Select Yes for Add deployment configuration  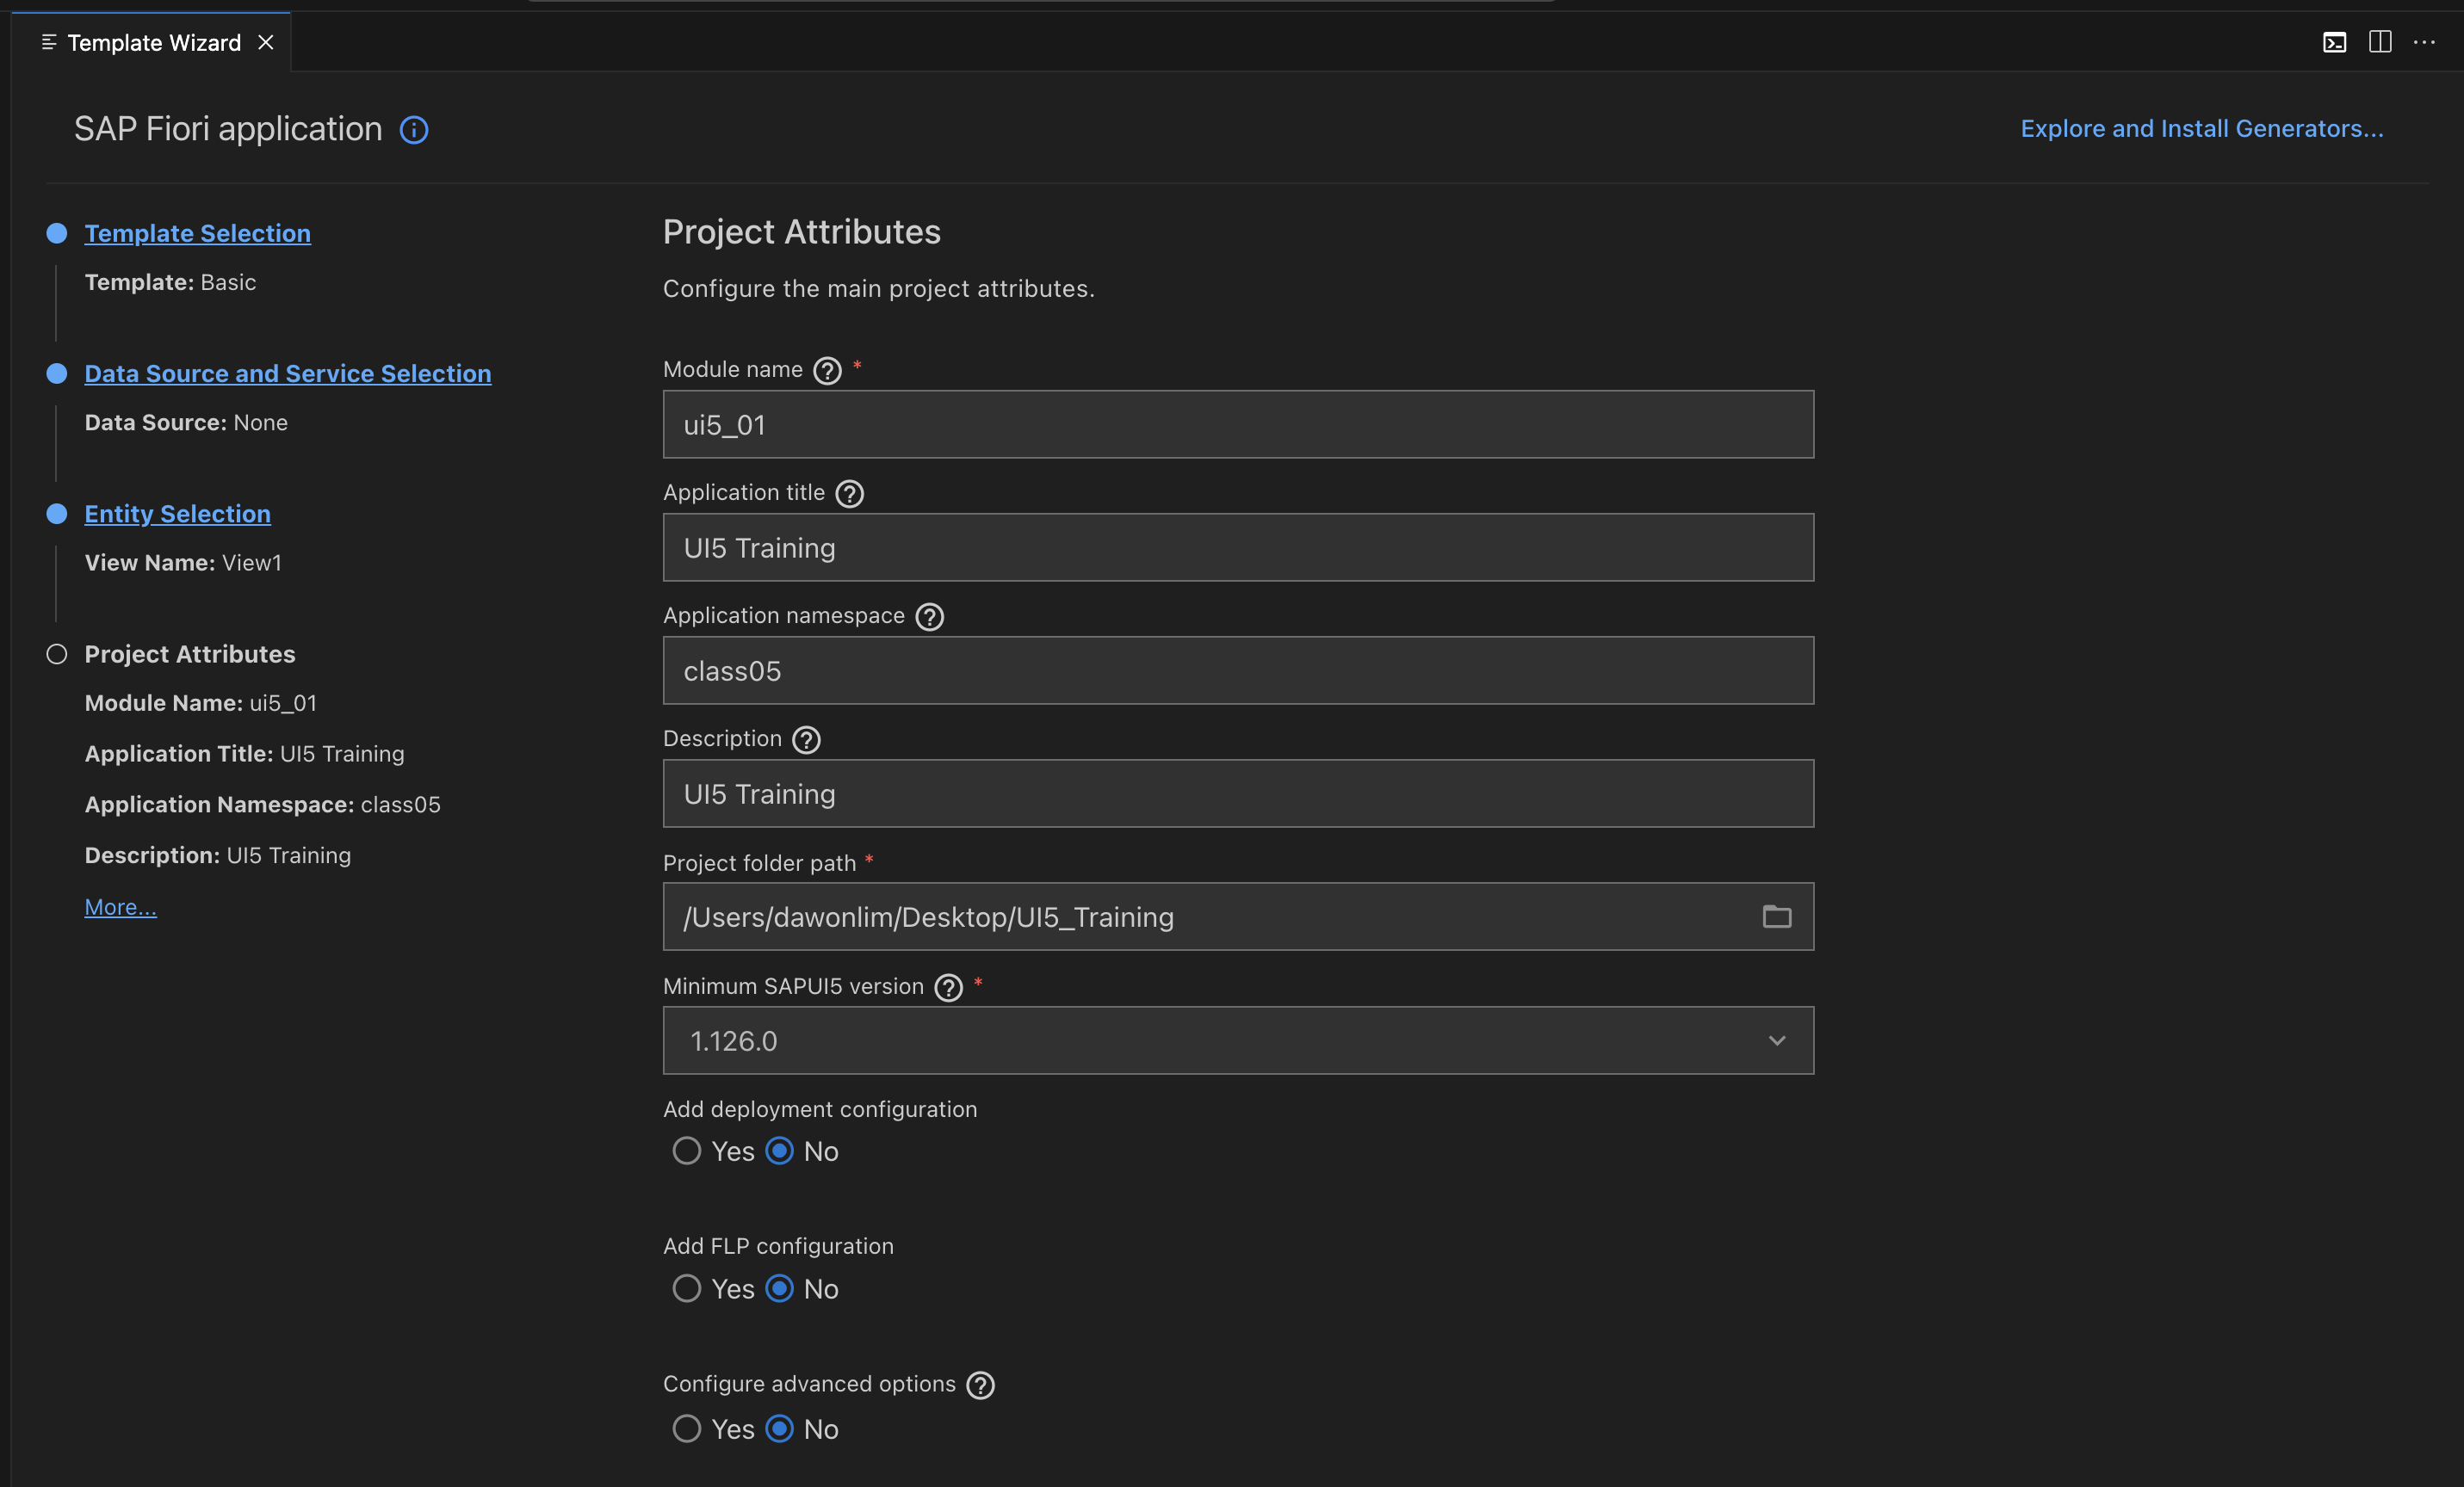point(687,1151)
